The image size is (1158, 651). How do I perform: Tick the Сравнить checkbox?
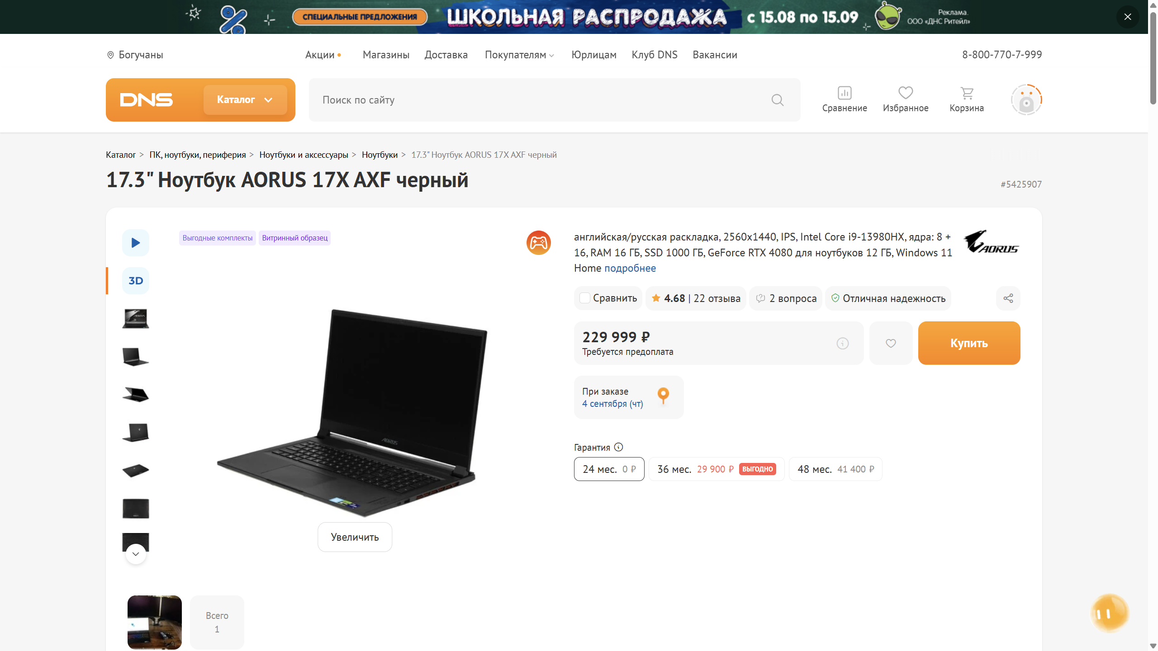point(585,298)
